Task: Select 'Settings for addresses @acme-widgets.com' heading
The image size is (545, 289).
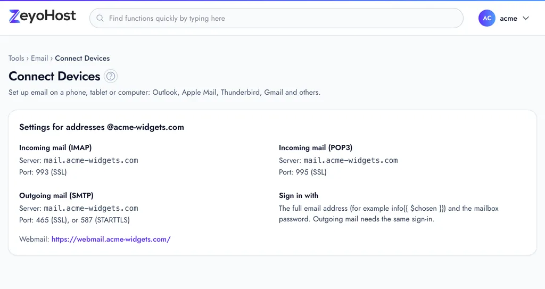Action: [102, 127]
